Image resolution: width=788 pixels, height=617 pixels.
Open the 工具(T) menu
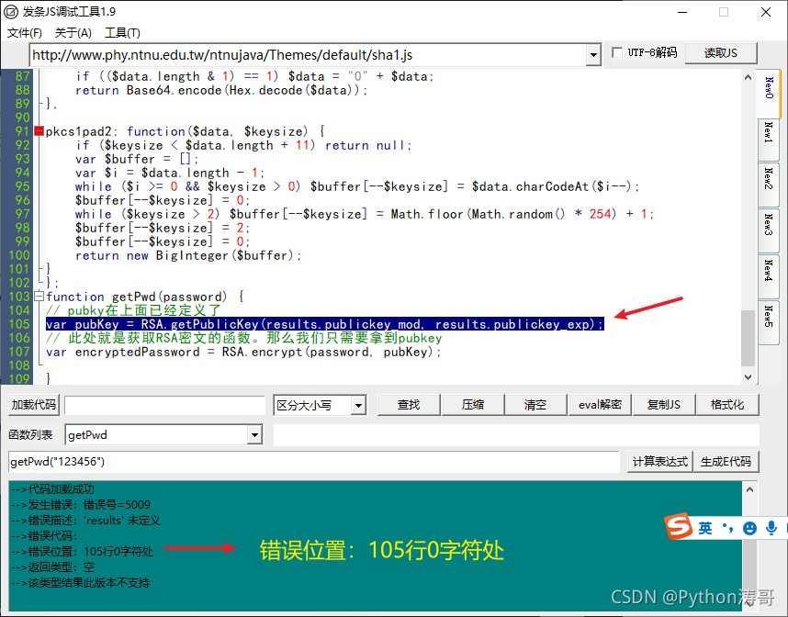point(122,33)
